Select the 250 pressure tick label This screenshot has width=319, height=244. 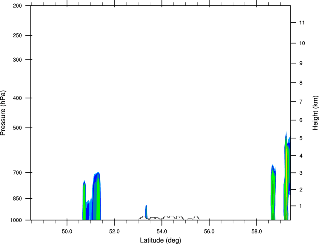click(x=17, y=35)
